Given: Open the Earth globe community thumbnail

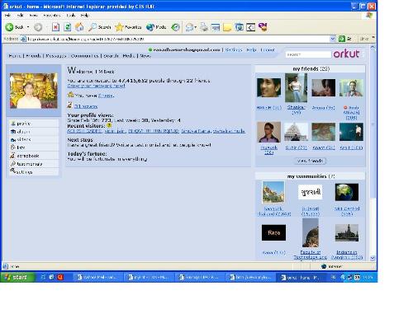Looking at the screenshot, I should [x=347, y=192].
